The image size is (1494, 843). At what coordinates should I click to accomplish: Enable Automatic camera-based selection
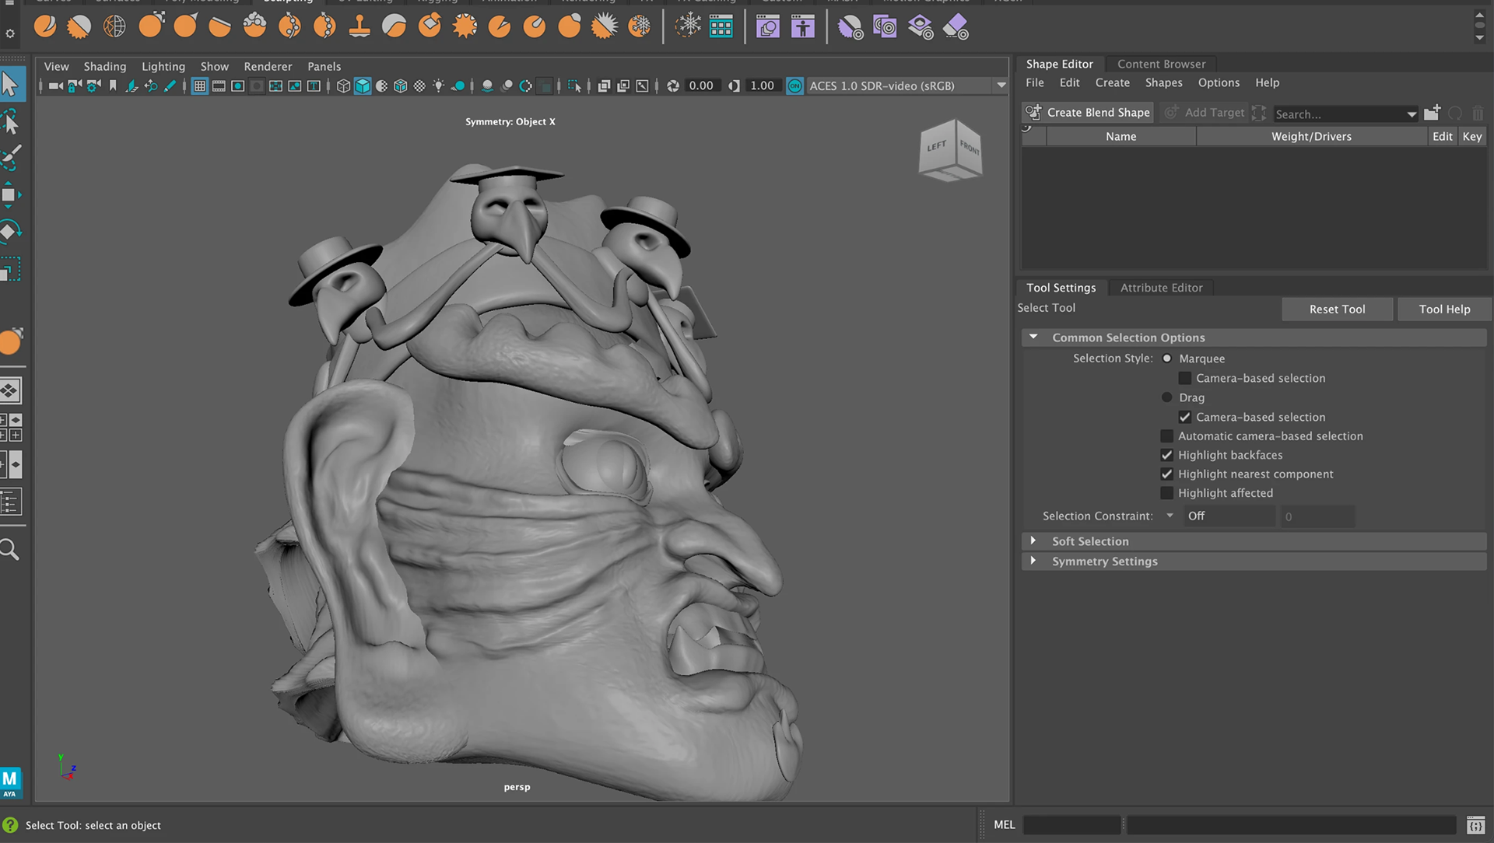tap(1166, 436)
